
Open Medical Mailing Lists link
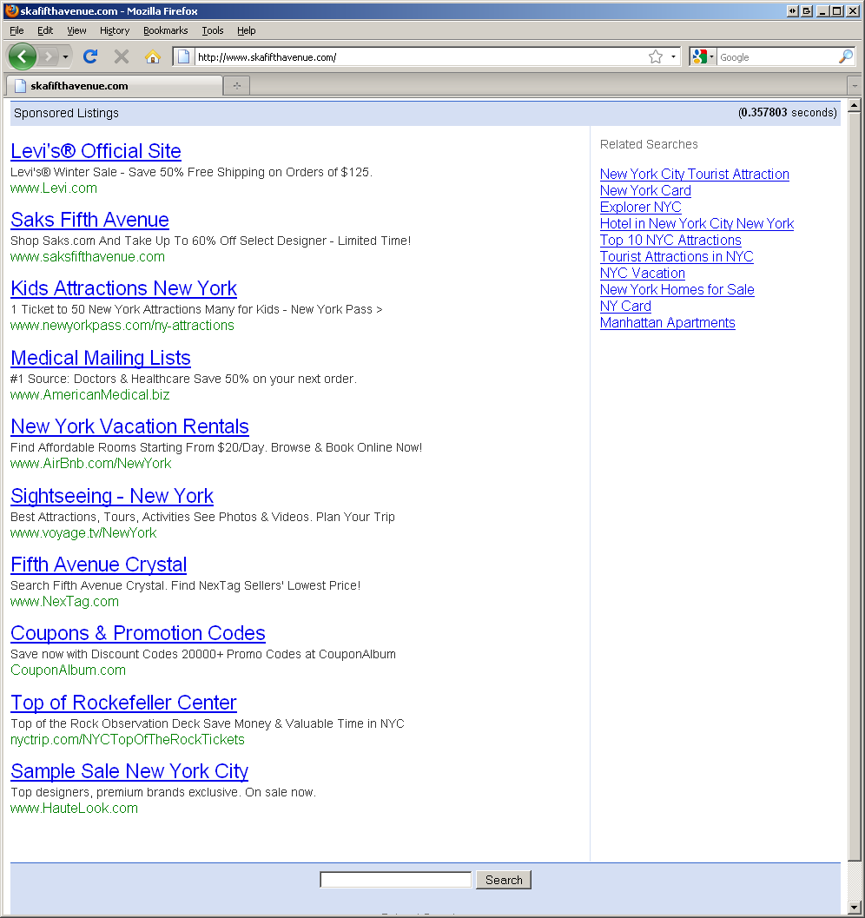click(x=101, y=358)
